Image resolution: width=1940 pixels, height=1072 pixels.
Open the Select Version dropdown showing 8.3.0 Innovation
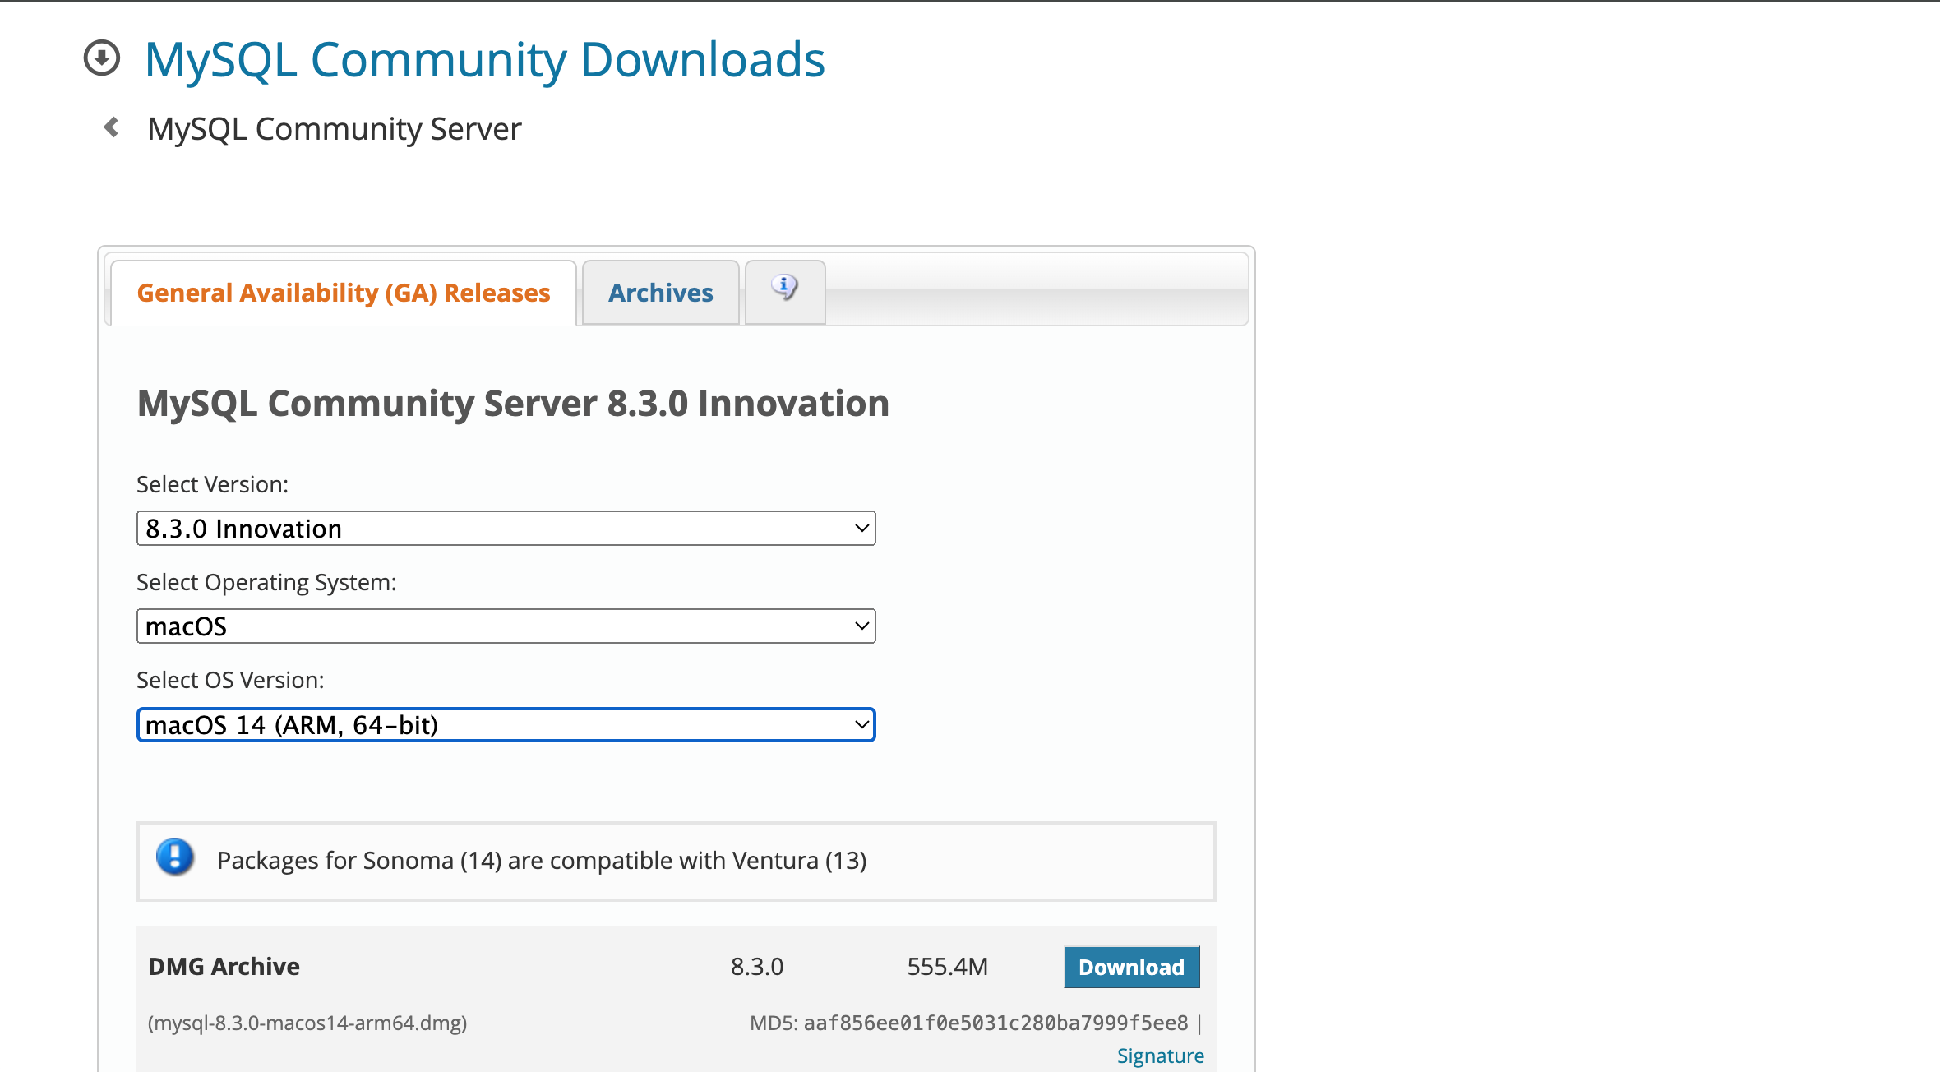pyautogui.click(x=506, y=529)
